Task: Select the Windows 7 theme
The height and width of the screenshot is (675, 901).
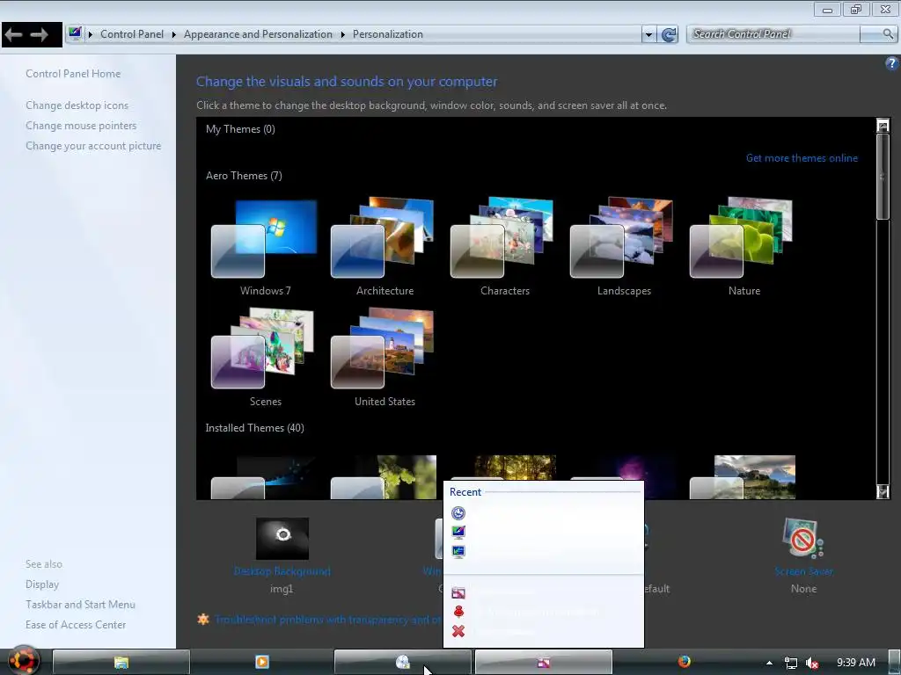Action: [x=264, y=247]
